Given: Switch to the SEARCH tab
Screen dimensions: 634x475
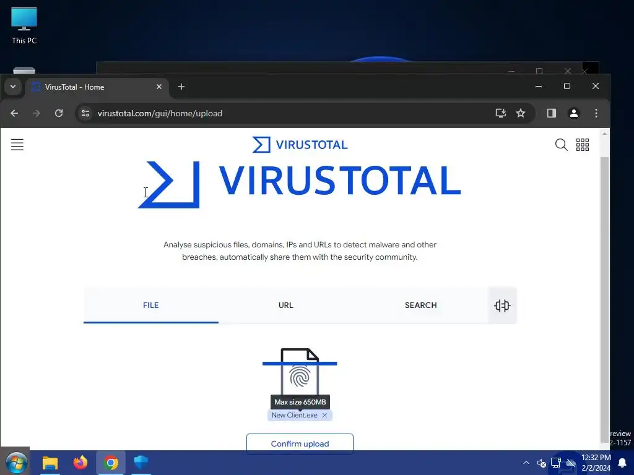Looking at the screenshot, I should coord(421,306).
